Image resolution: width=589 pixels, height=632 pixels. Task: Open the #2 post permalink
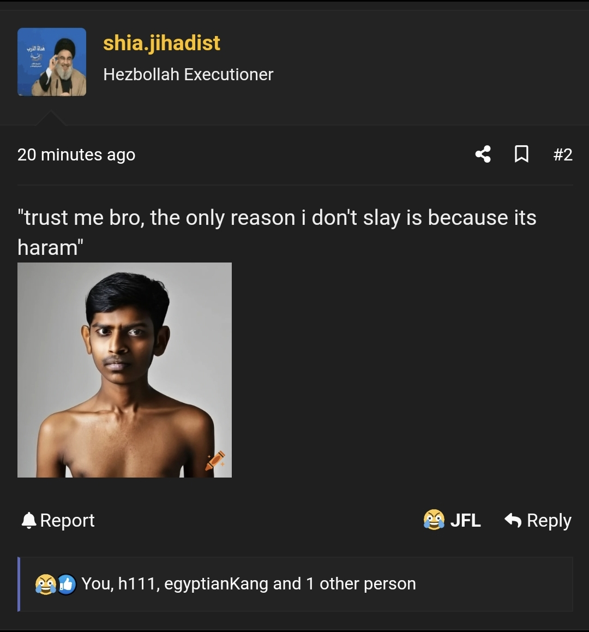pos(562,155)
